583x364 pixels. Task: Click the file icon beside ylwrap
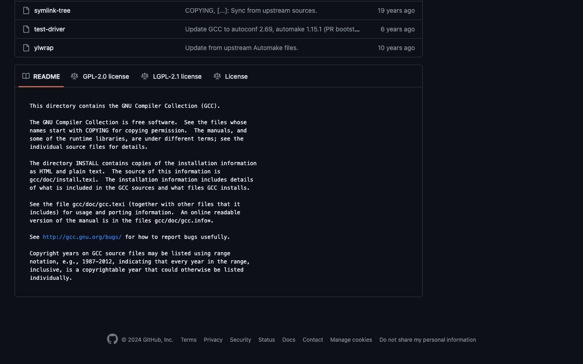(x=26, y=48)
